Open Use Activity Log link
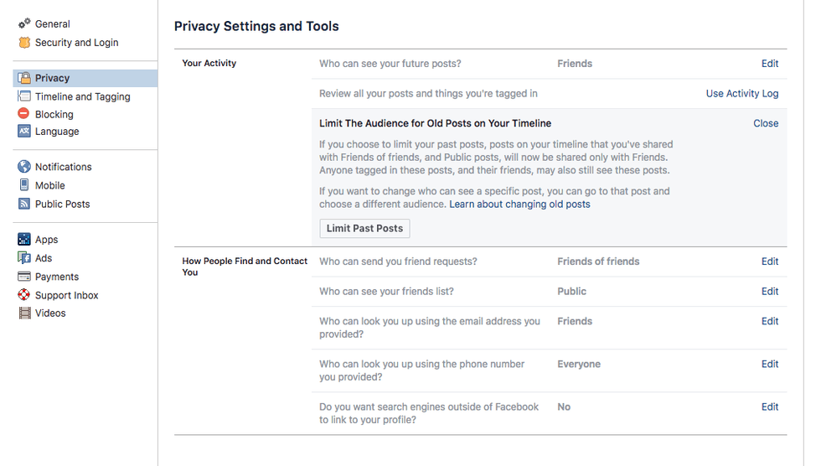 point(741,94)
